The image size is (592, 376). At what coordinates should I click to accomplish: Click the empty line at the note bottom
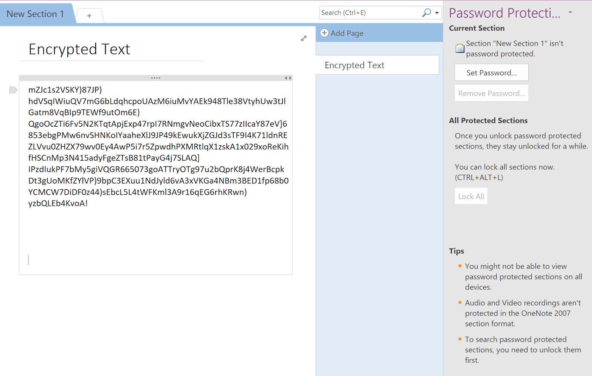pyautogui.click(x=111, y=260)
